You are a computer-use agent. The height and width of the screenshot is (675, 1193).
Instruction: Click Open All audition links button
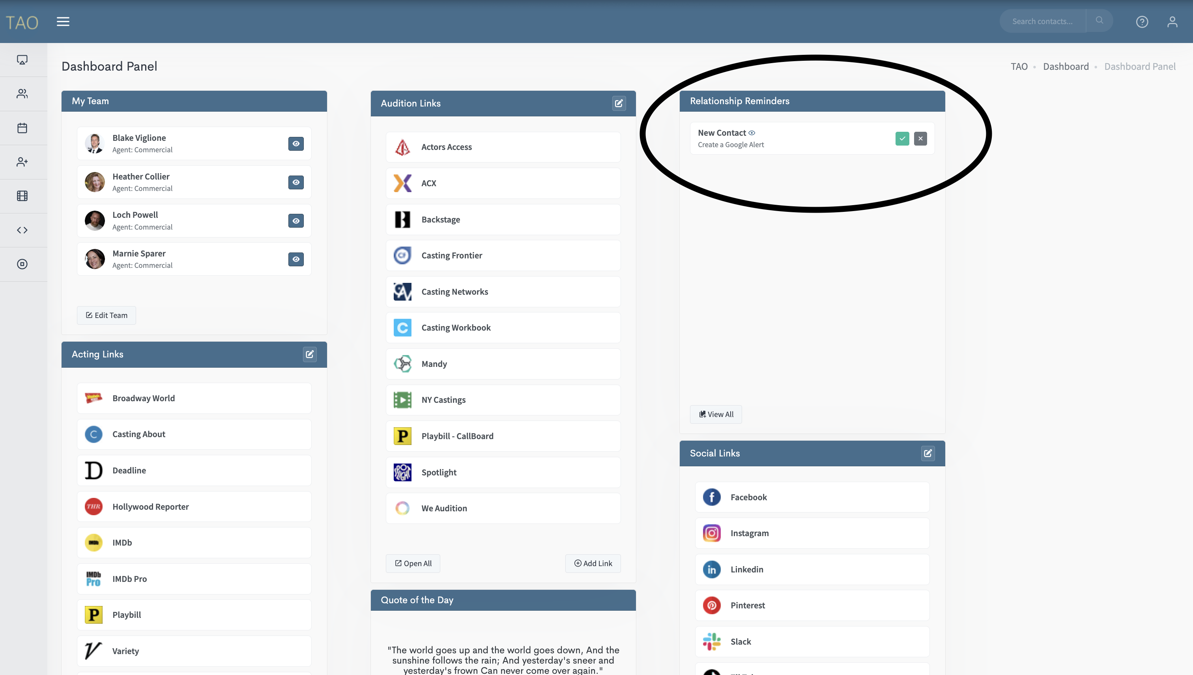click(x=413, y=563)
